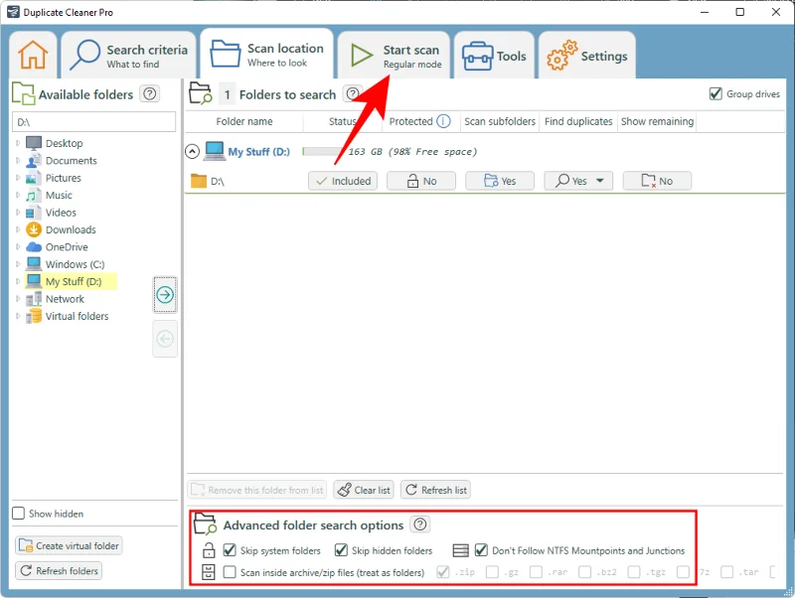Click the Downloads folder icon
The height and width of the screenshot is (598, 795).
click(34, 229)
